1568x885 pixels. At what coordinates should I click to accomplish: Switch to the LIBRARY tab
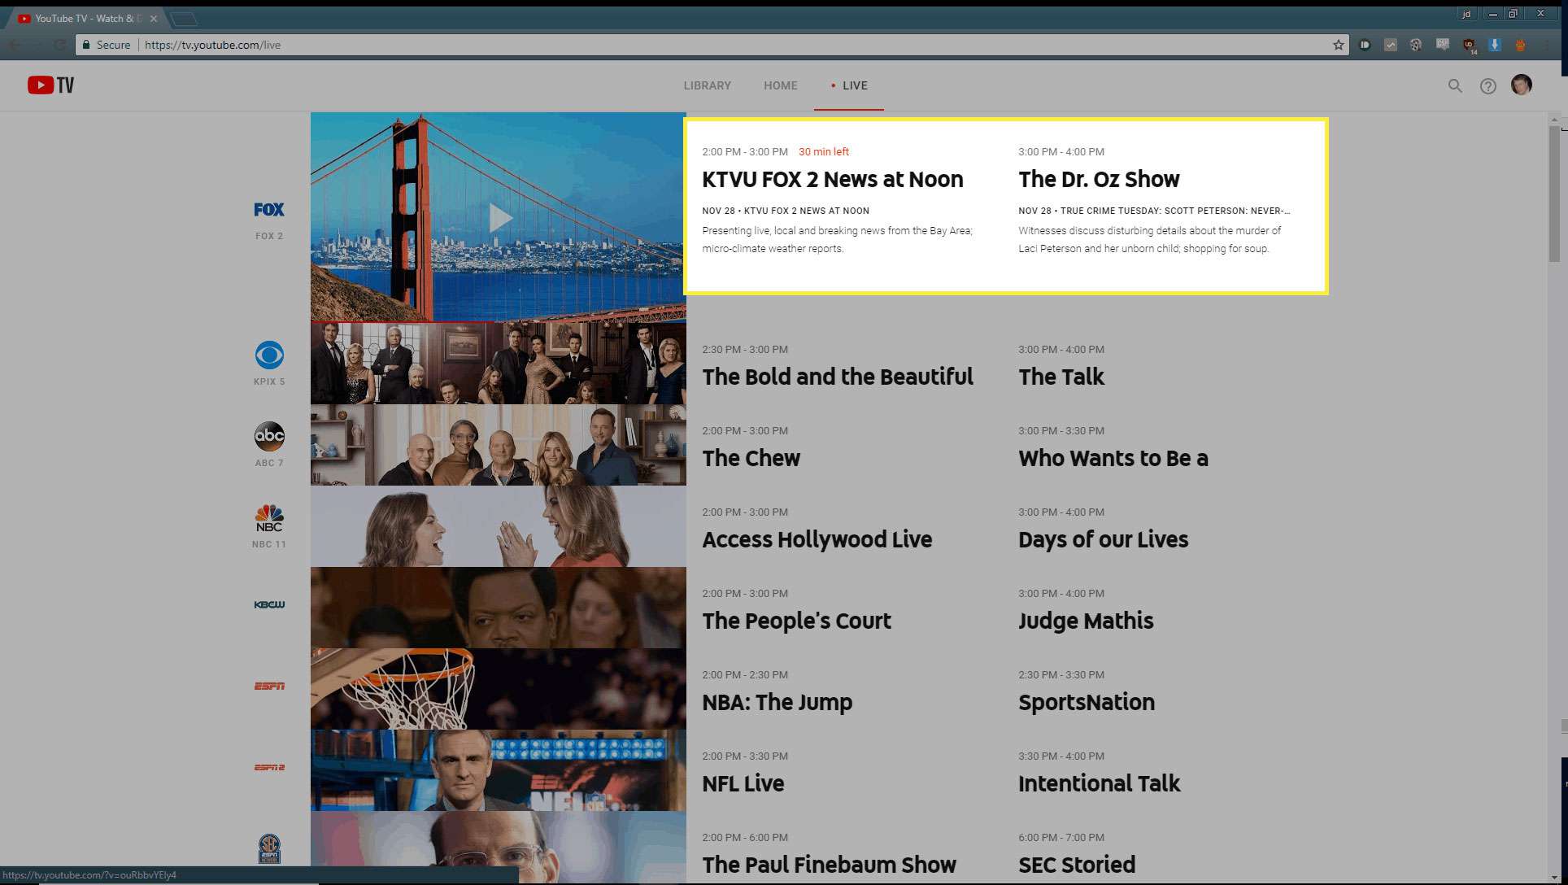[x=707, y=85]
